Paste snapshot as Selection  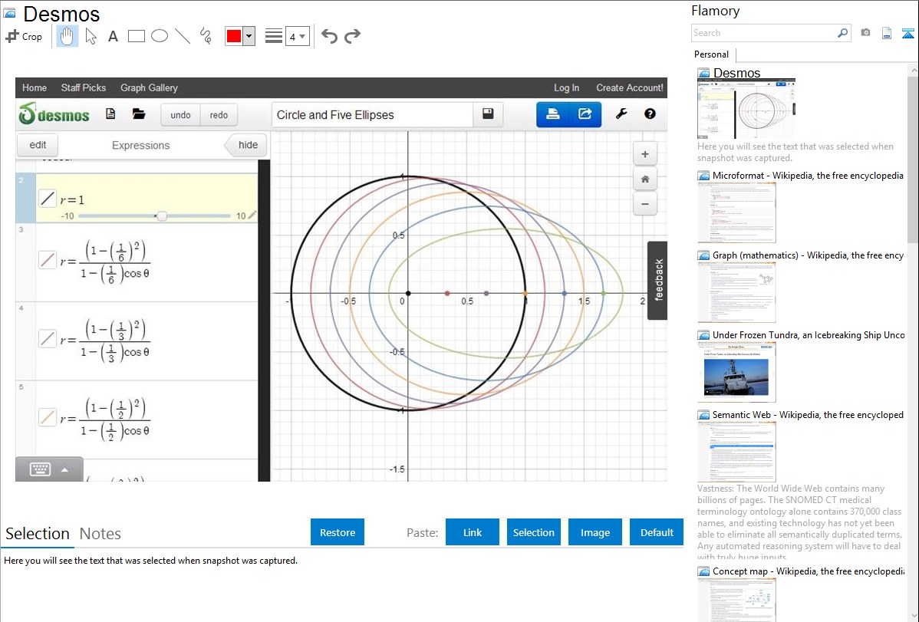coord(533,531)
